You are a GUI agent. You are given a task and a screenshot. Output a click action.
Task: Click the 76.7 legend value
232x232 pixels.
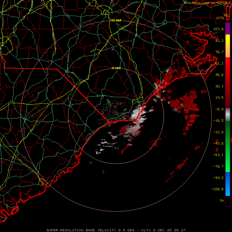219,52
